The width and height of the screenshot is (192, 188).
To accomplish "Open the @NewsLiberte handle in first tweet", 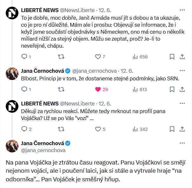I will click(77, 10).
